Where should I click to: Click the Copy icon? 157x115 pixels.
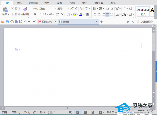[12, 14]
